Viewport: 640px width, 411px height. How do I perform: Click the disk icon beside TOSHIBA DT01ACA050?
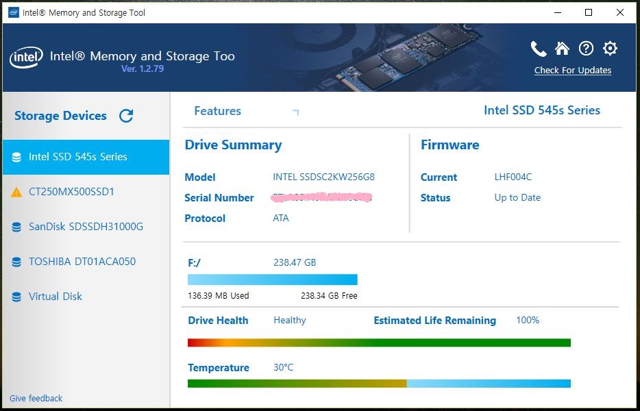16,262
